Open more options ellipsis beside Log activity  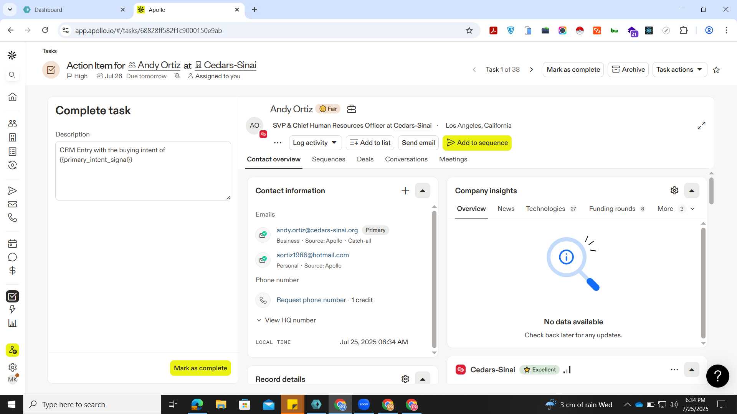coord(278,143)
